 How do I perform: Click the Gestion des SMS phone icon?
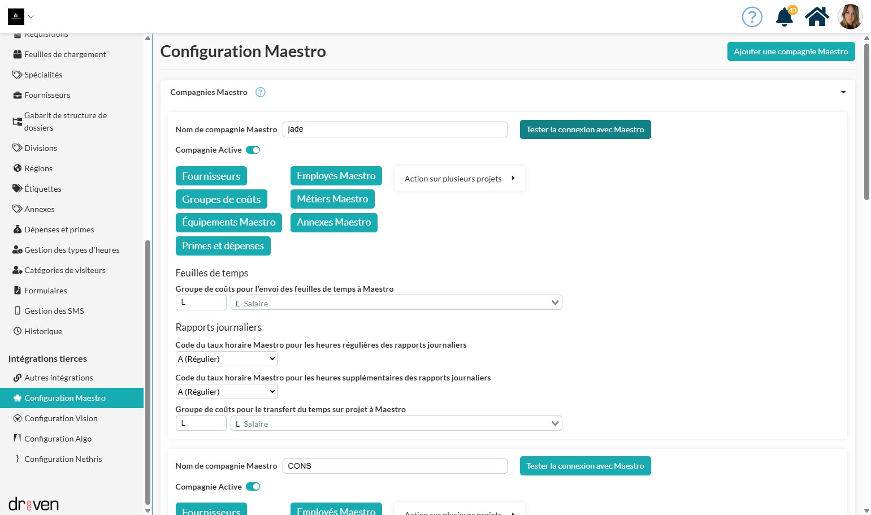(18, 311)
